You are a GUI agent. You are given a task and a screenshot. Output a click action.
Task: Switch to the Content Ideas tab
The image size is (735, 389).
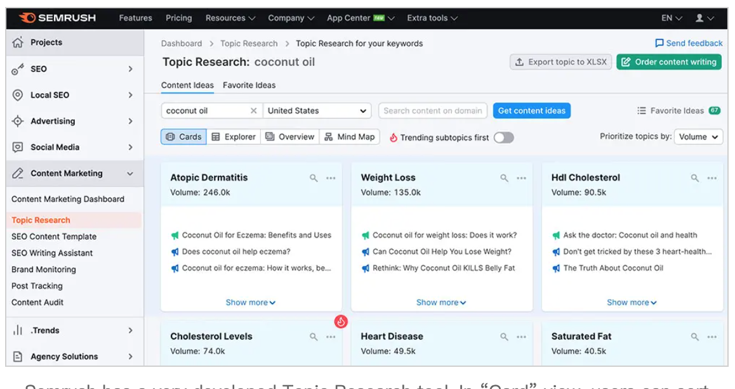[x=187, y=85]
